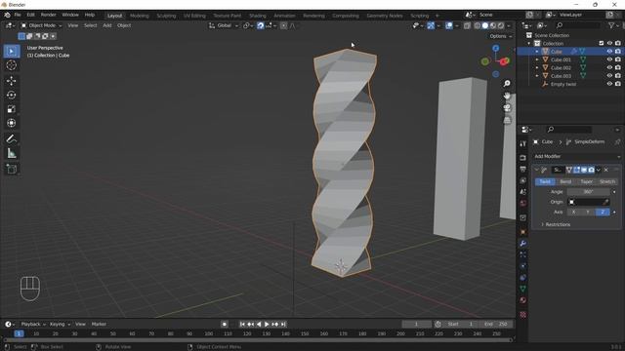Toggle snapping magnet in header
The width and height of the screenshot is (625, 351).
[x=261, y=25]
